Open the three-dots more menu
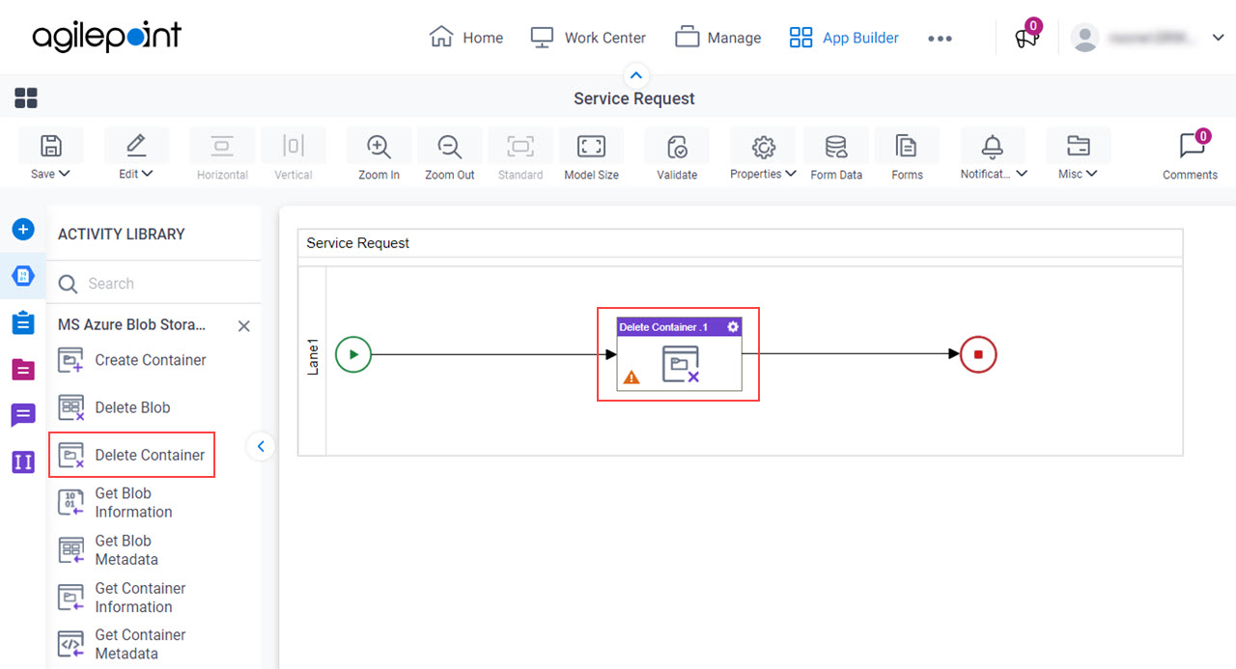 940,39
